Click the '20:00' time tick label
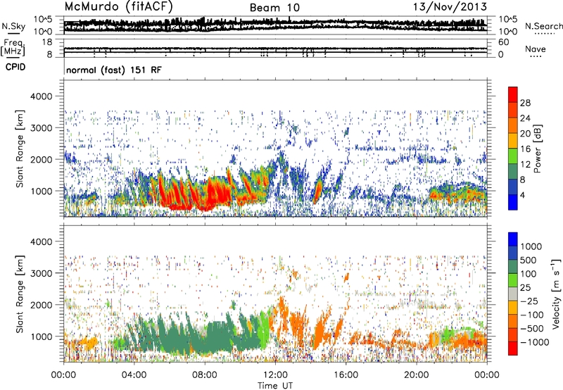Image resolution: width=563 pixels, height=390 pixels. coord(417,375)
